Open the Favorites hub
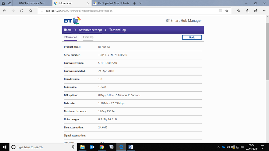Viewport: 269px width, 151px height. (239, 11)
